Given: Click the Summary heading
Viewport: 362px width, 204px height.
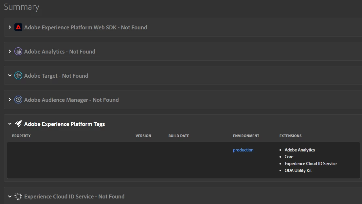Looking at the screenshot, I should pos(22,7).
